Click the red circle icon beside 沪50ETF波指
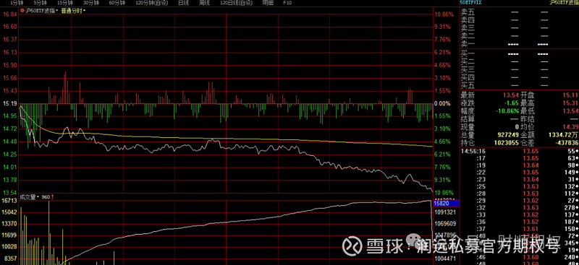579x265 pixels. click(23, 11)
